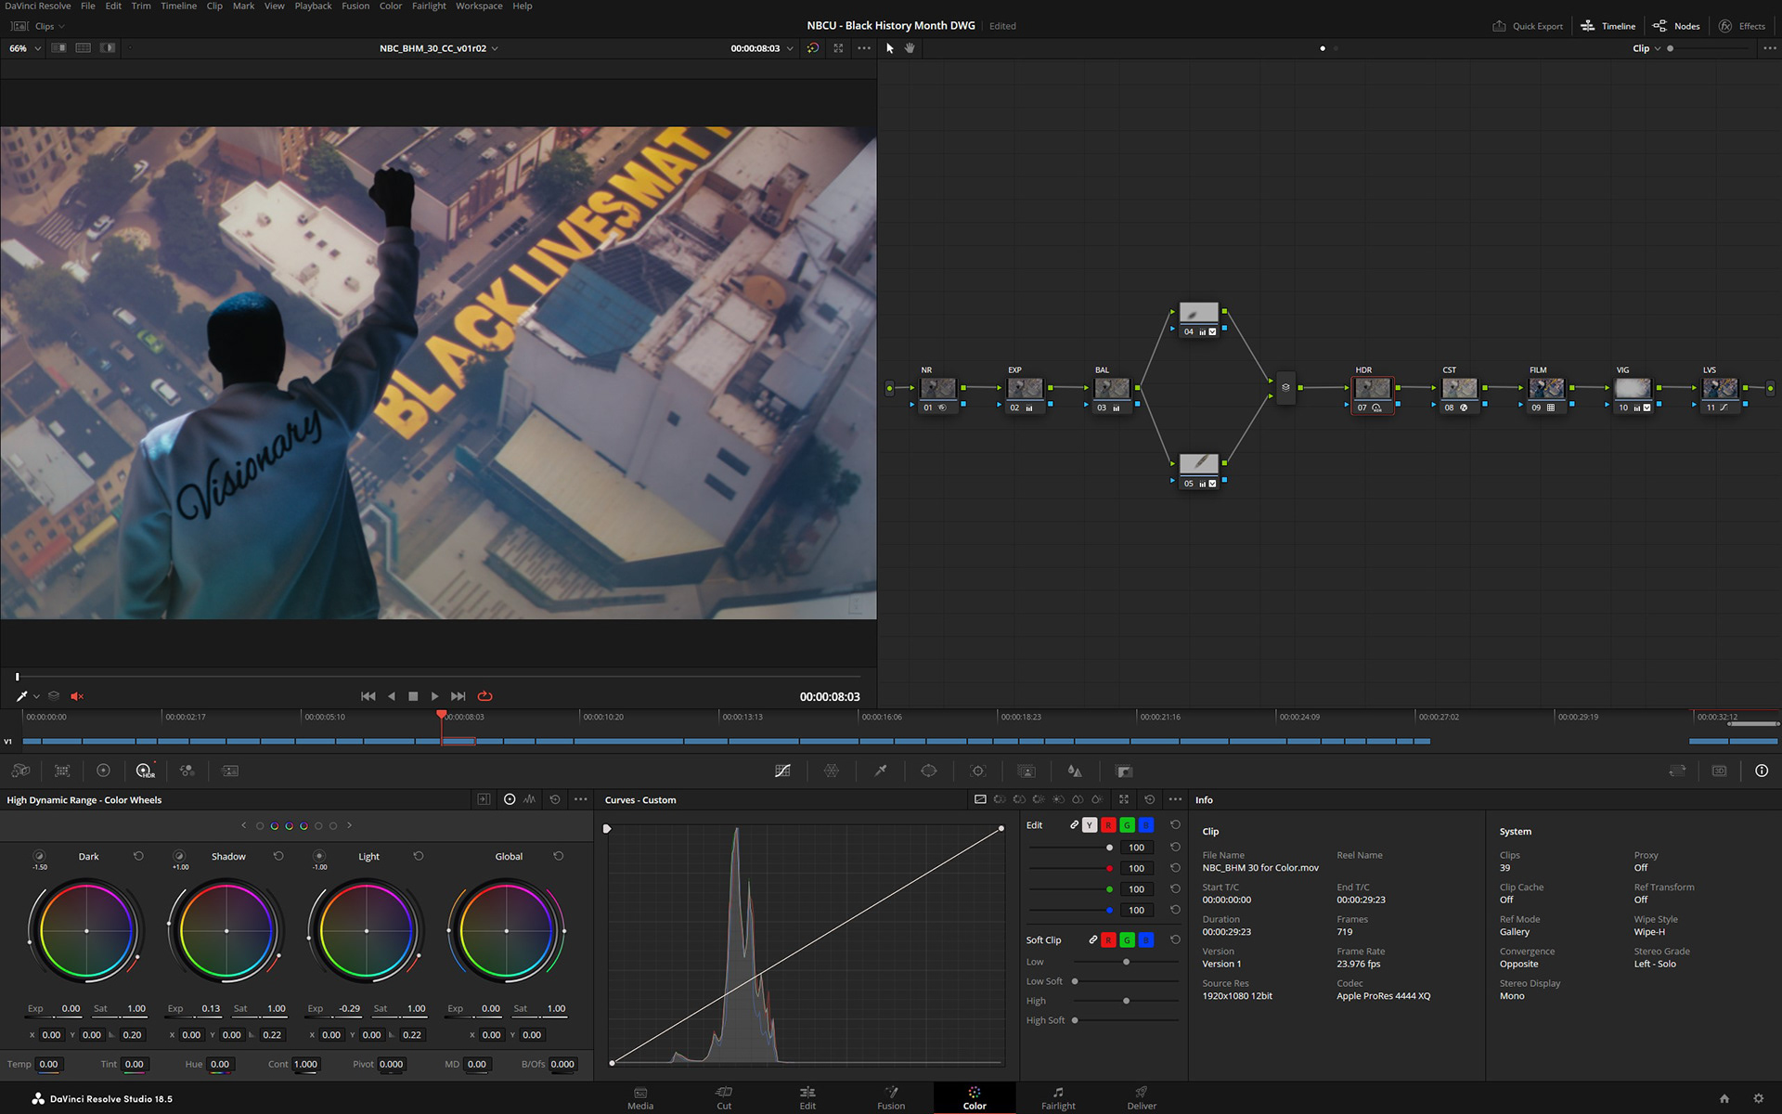Image resolution: width=1782 pixels, height=1114 pixels.
Task: Open the Motion Effects palette
Action: pyautogui.click(x=230, y=771)
